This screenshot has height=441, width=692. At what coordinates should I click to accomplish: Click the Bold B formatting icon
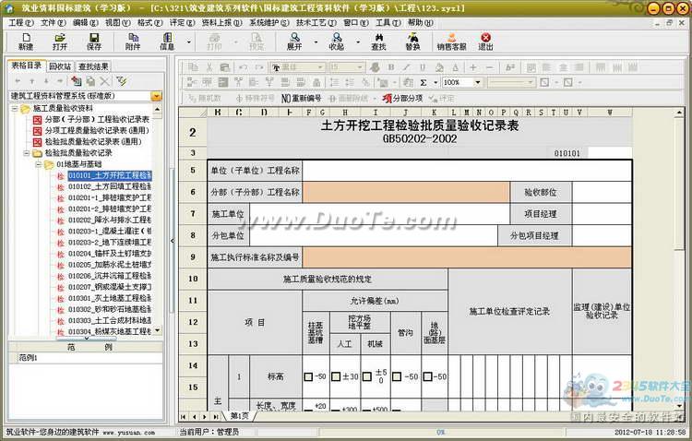pos(390,67)
